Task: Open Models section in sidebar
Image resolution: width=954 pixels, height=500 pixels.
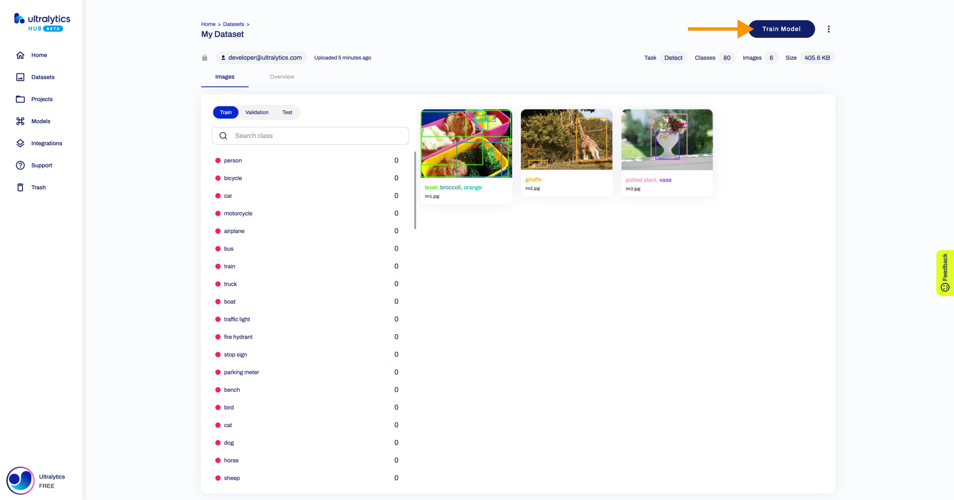Action: (41, 121)
